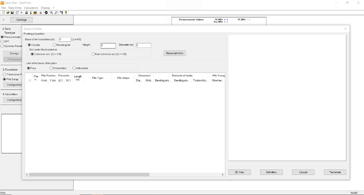
Task: Click the Save floppy disk icon
Action: click(x=12, y=12)
